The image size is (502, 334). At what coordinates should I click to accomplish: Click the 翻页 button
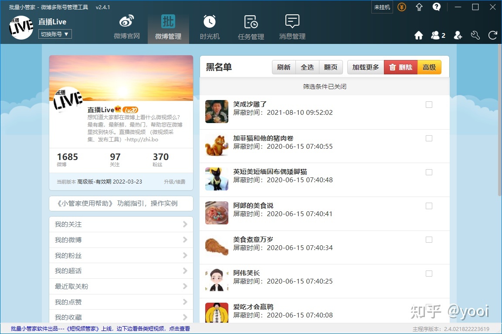click(331, 67)
